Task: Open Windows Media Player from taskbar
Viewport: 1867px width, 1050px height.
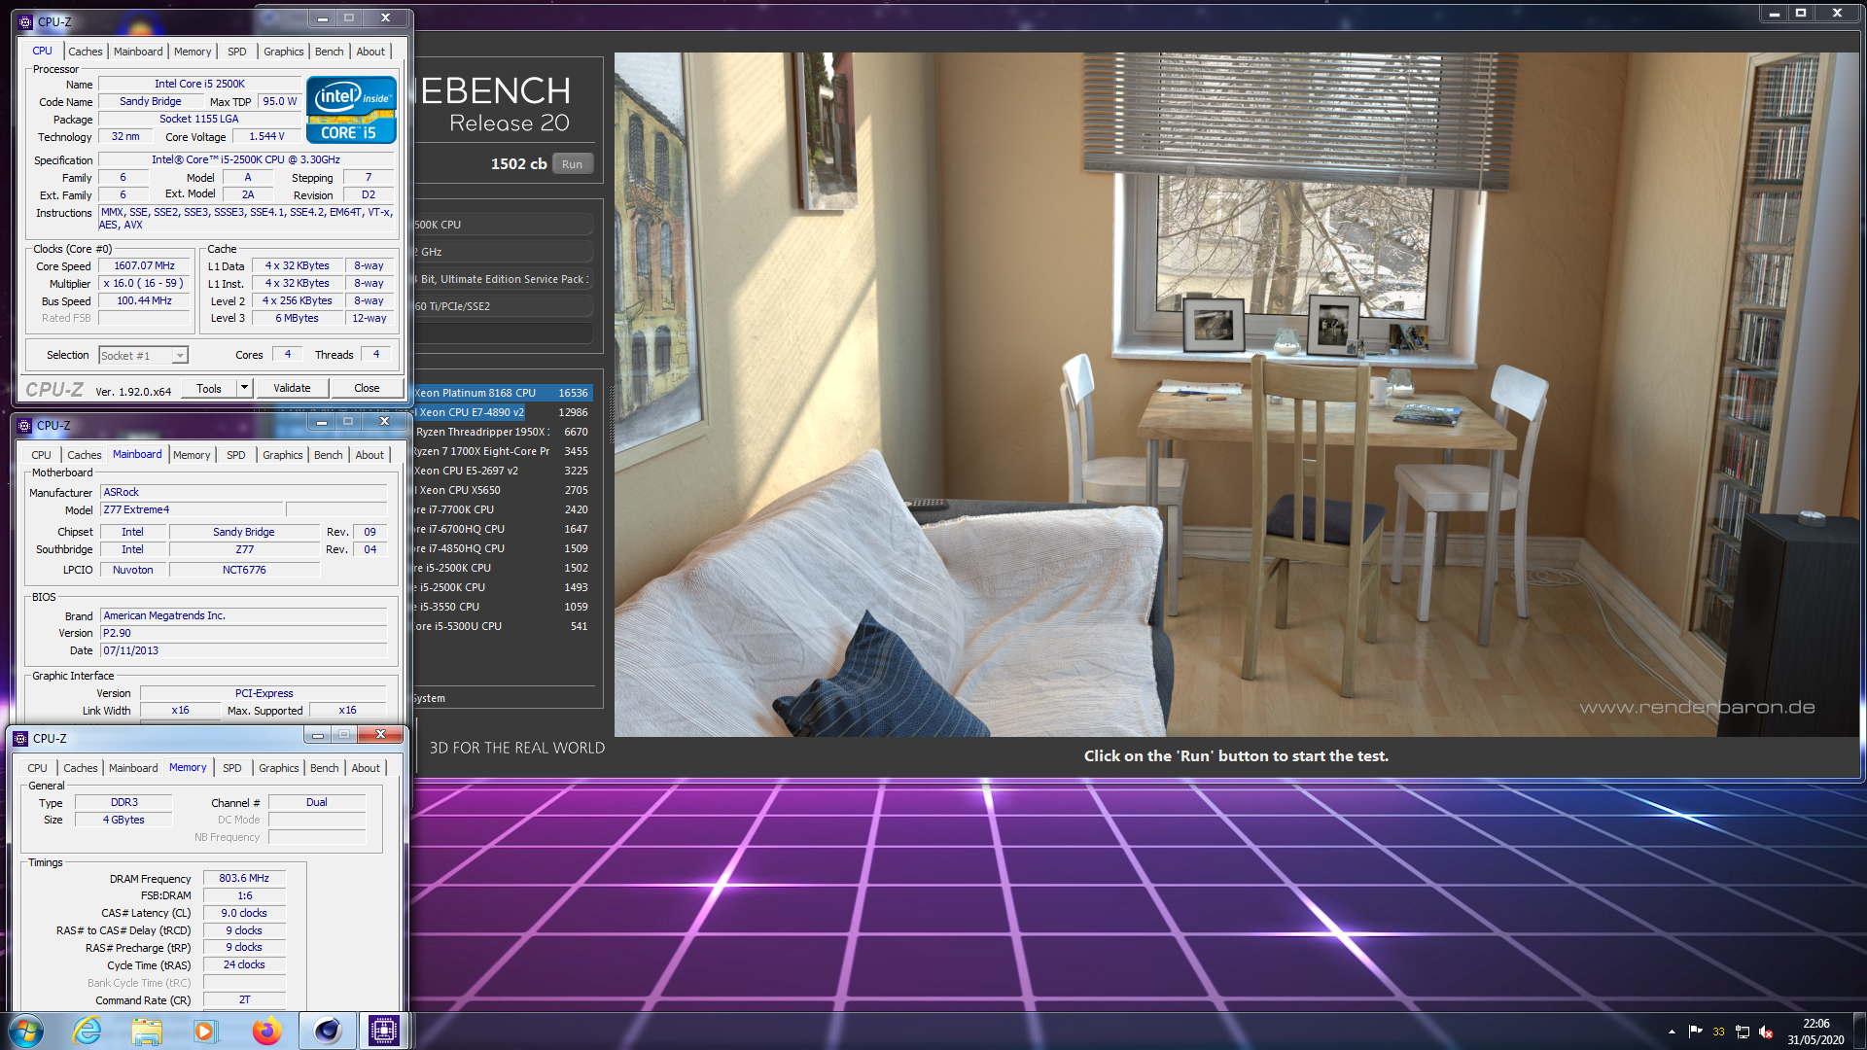Action: tap(205, 1031)
